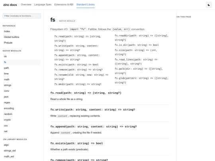Jump to fs.remove in function list
215x161 pixels.
point(78,70)
